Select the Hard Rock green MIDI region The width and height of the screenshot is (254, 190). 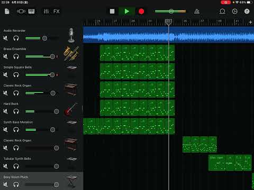(137, 108)
